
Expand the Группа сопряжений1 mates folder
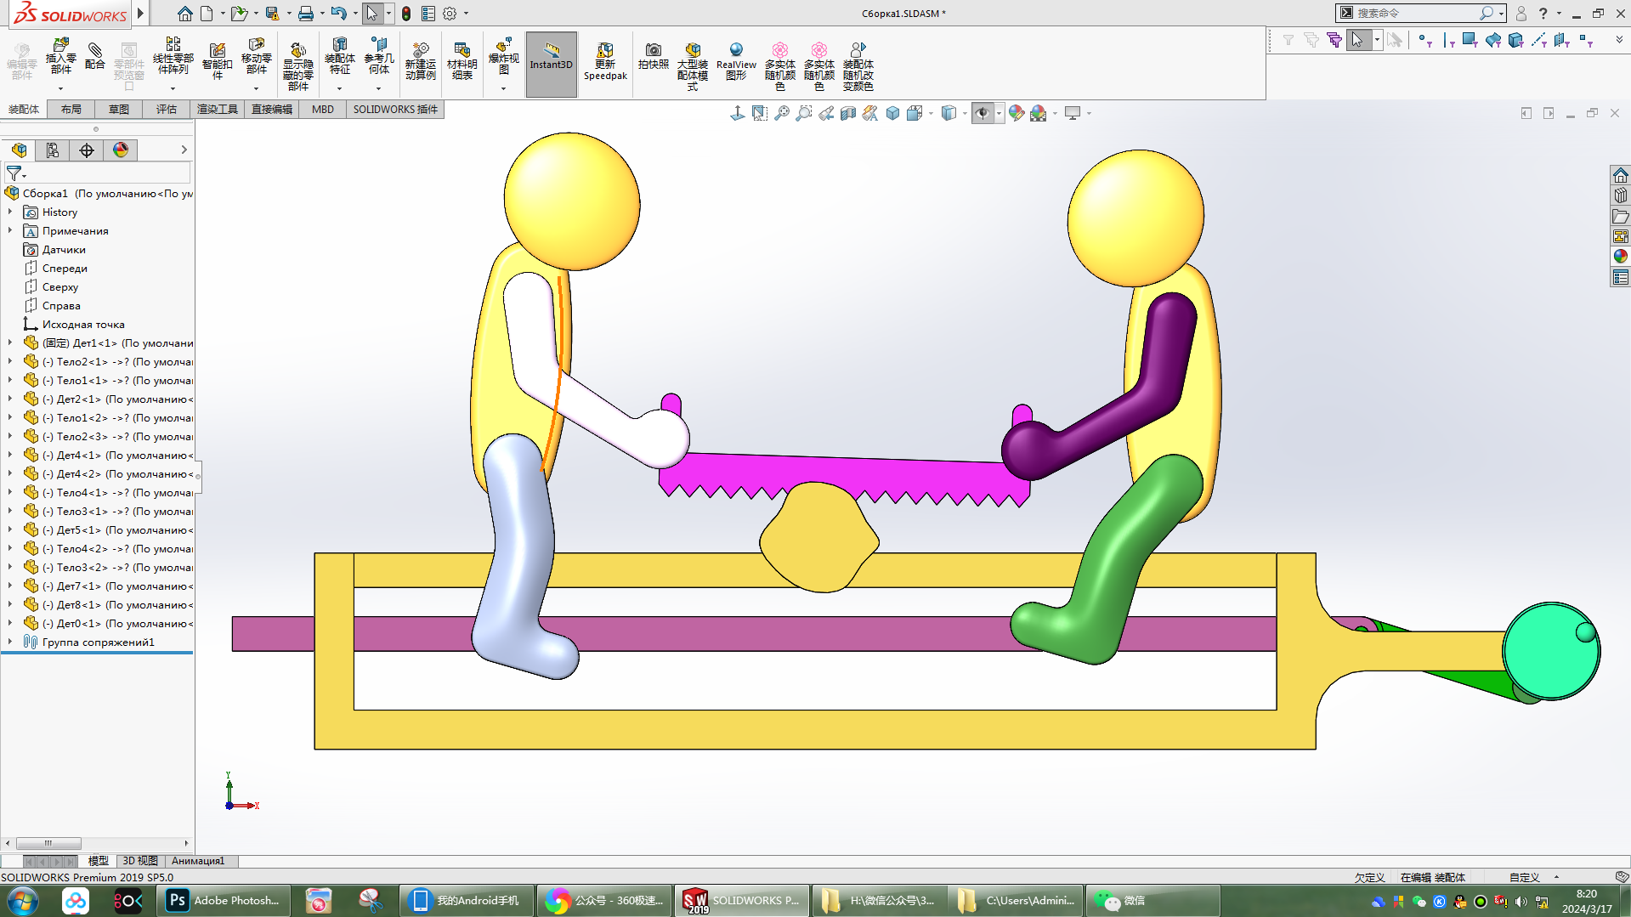tap(10, 642)
